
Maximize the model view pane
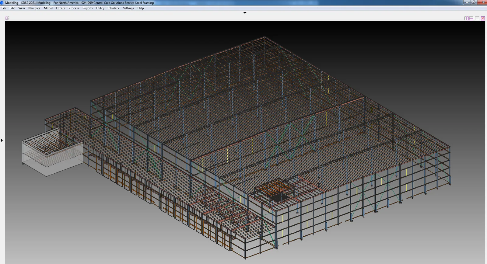477,18
